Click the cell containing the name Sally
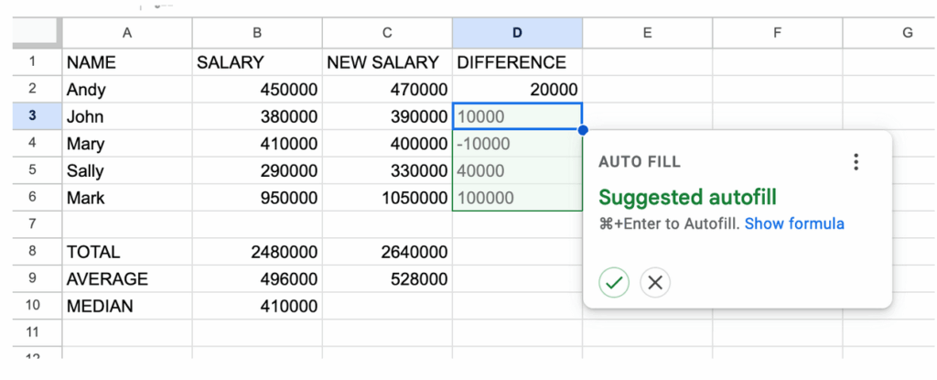 click(x=126, y=171)
